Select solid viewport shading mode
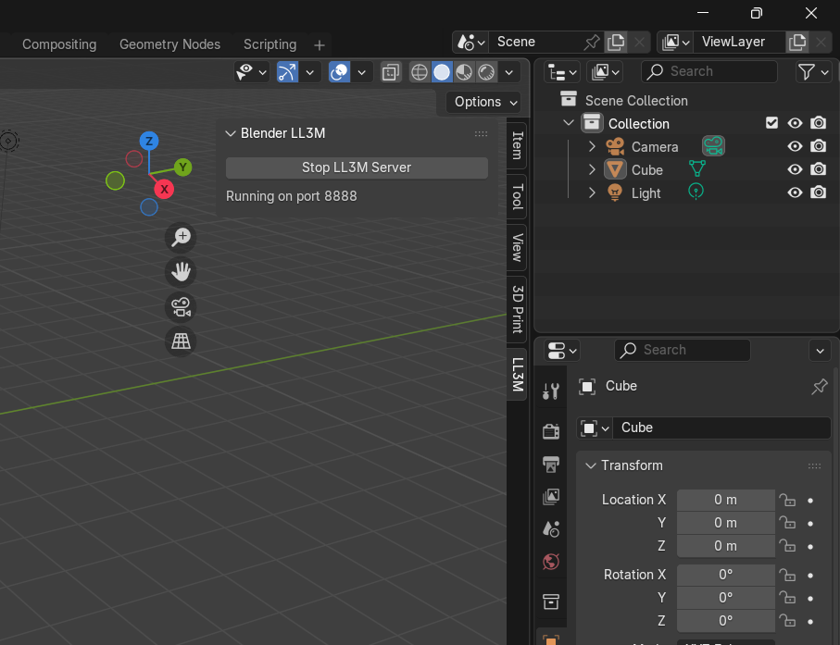840x645 pixels. [x=442, y=71]
